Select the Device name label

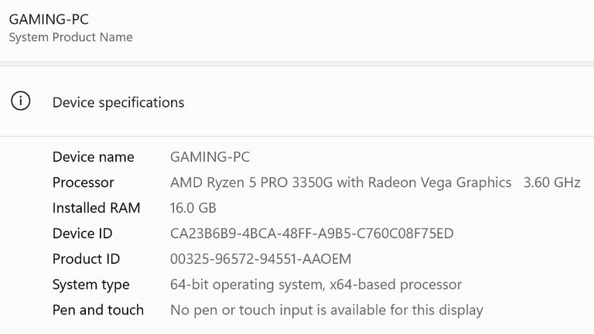[93, 157]
